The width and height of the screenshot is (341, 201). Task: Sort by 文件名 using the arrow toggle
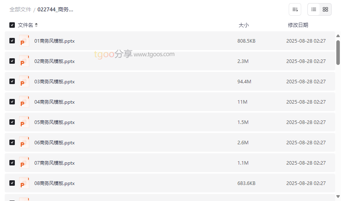pos(36,25)
